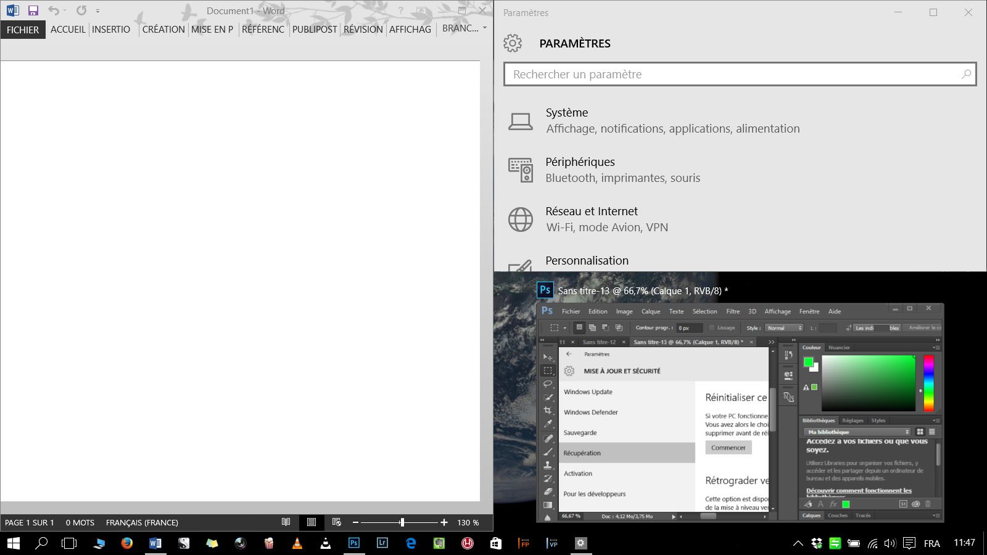Open Lightroom from the taskbar
Screen dimensions: 987x555
pos(382,543)
